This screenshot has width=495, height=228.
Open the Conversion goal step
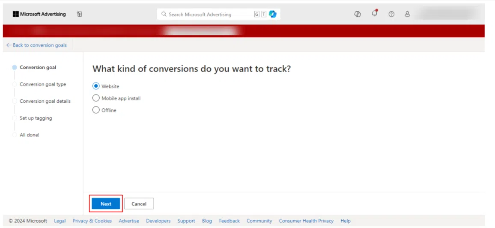click(x=38, y=67)
